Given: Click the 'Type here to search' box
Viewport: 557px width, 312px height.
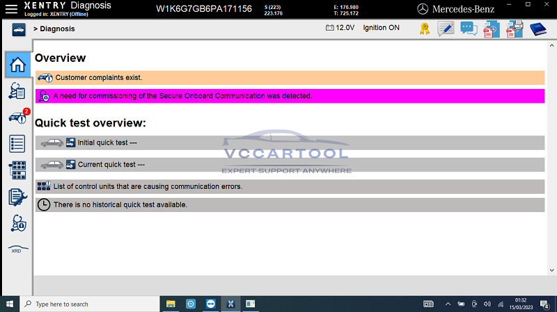Looking at the screenshot, I should [x=90, y=304].
